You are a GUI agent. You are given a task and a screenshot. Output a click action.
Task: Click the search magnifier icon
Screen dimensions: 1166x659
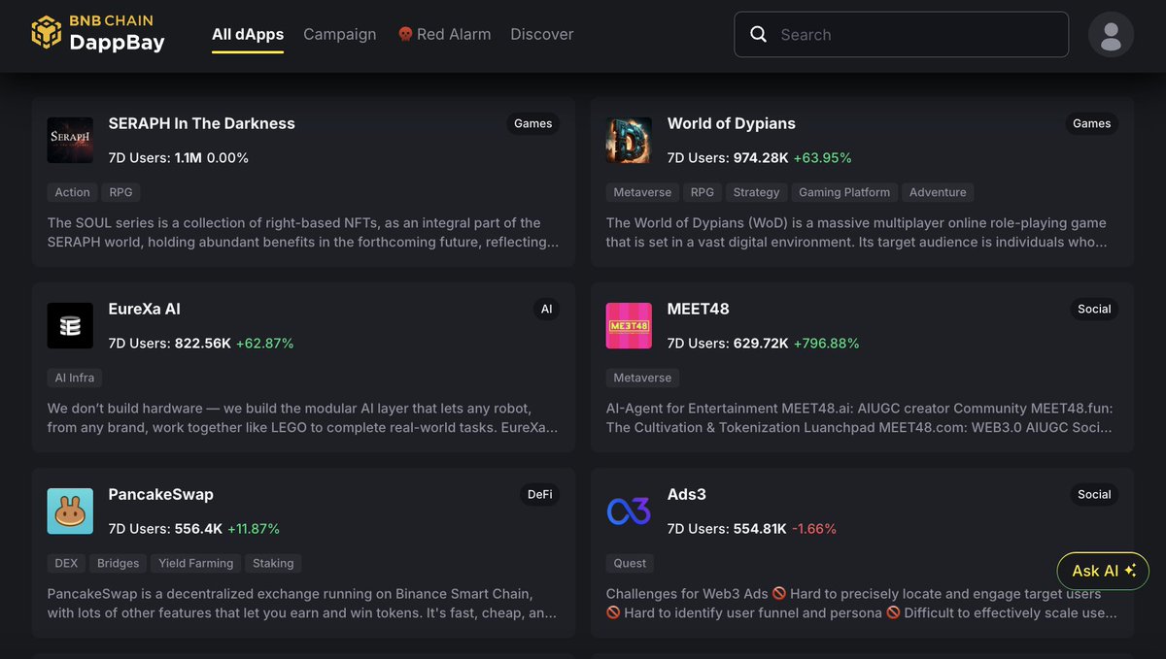click(759, 35)
